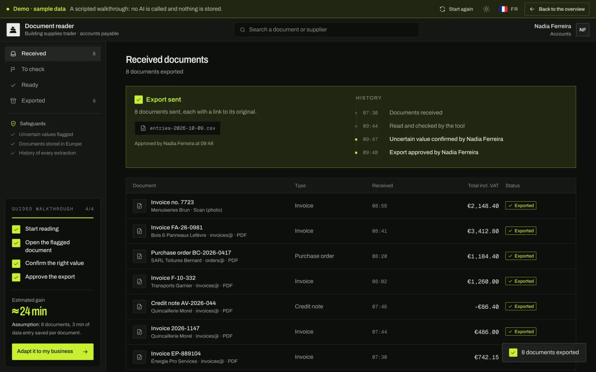
Task: Click the Exported badge for Invoice F-10-332
Action: pos(521,281)
